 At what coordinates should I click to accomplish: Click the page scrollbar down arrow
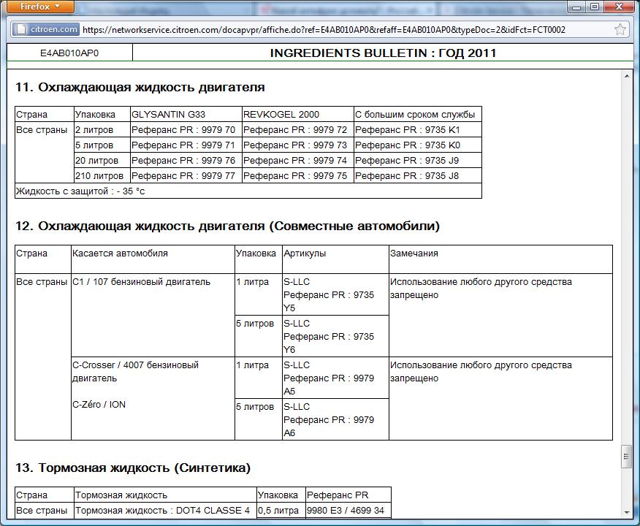(626, 513)
